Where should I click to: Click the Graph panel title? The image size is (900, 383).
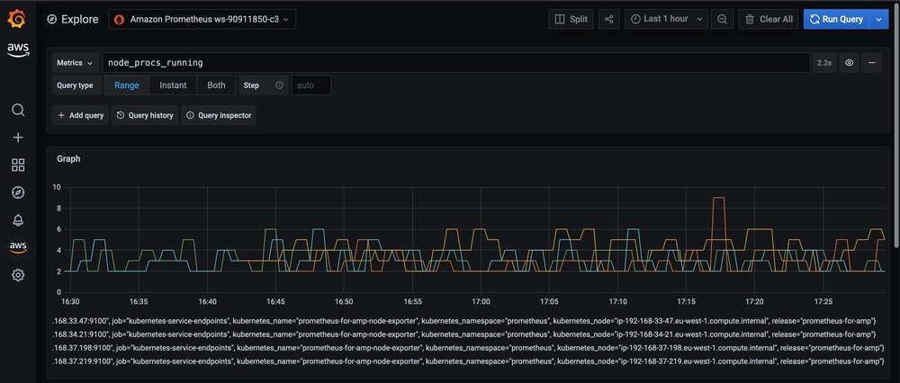[68, 159]
